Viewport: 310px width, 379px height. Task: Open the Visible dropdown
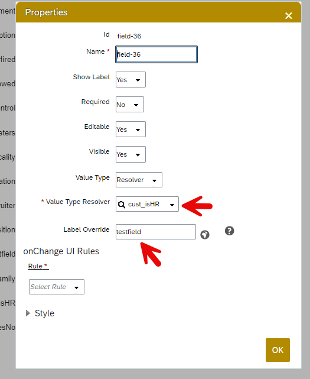tap(130, 154)
